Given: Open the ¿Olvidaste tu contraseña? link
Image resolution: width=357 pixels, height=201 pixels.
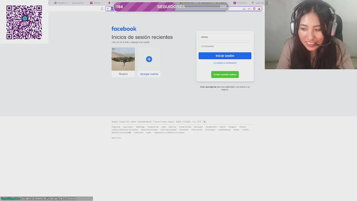Looking at the screenshot, I should coord(225,63).
